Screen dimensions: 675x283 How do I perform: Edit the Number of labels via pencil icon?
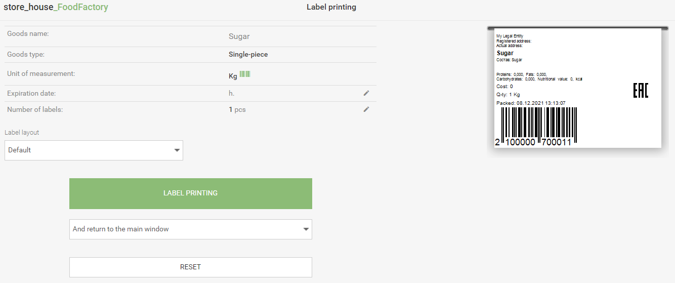click(x=366, y=109)
